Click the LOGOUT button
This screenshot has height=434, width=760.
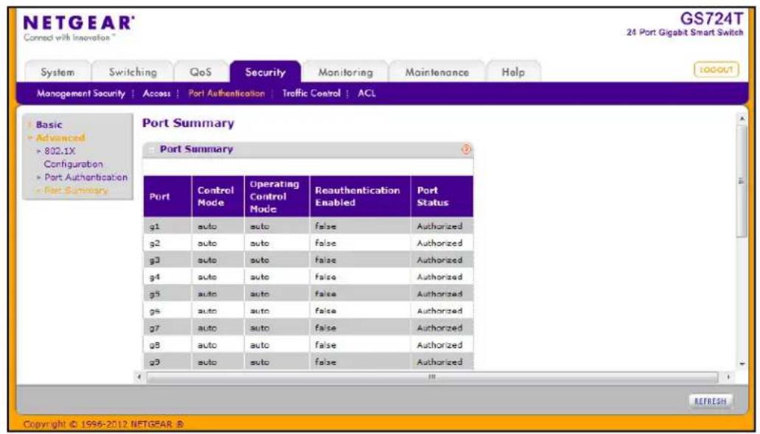click(x=717, y=70)
